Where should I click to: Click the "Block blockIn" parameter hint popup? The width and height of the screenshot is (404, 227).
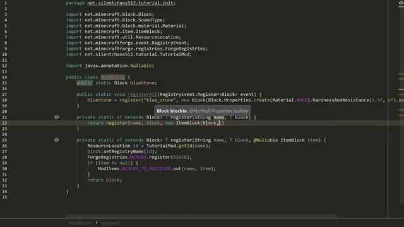click(202, 111)
